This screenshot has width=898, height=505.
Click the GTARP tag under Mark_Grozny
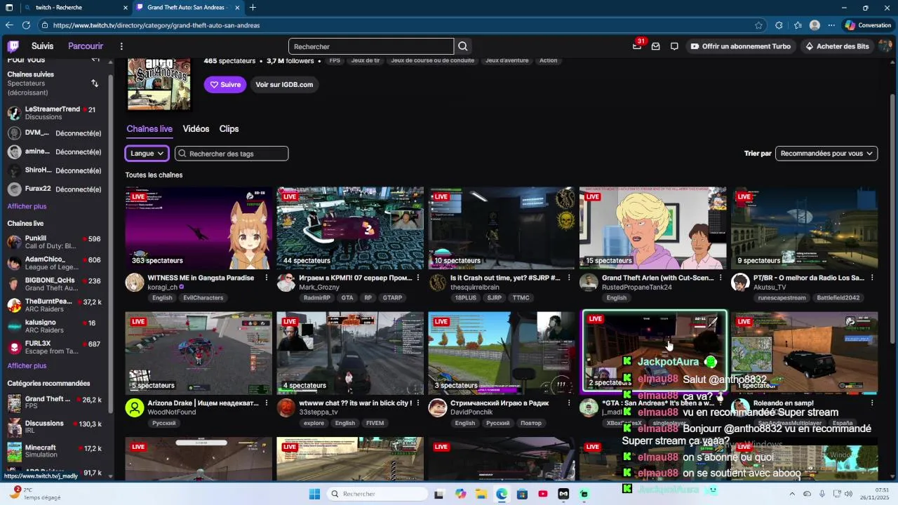click(392, 297)
